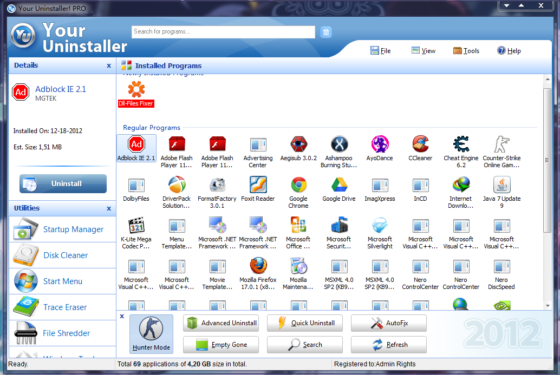This screenshot has width=560, height=375.
Task: Click the Empty Gone button
Action: point(221,345)
